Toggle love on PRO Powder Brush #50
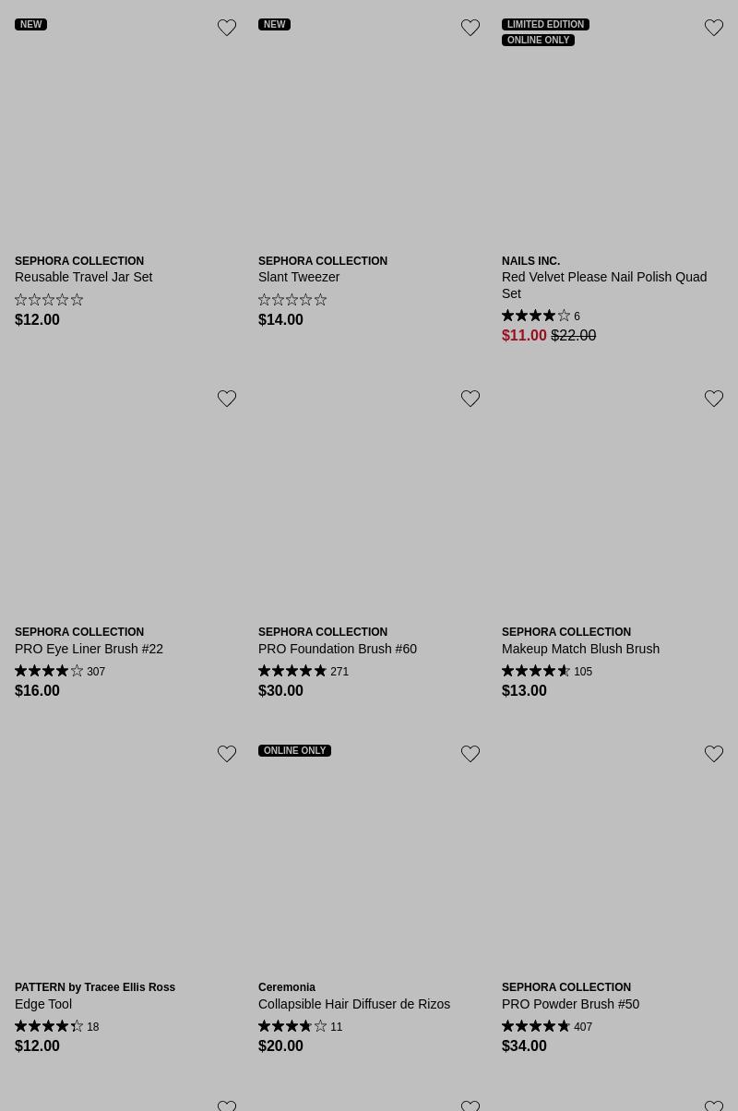 pyautogui.click(x=714, y=754)
